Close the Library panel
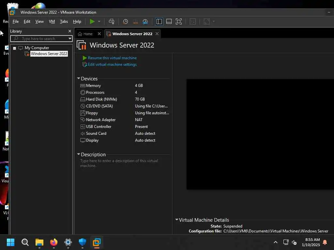The image size is (334, 250). [x=70, y=31]
